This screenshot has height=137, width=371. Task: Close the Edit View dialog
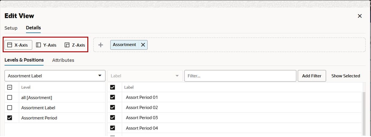pyautogui.click(x=360, y=16)
